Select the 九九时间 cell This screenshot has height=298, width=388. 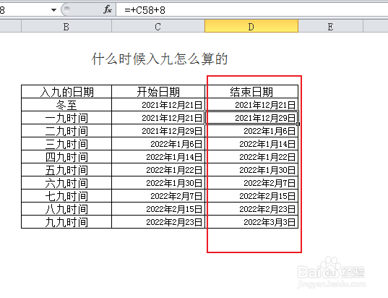click(x=66, y=222)
